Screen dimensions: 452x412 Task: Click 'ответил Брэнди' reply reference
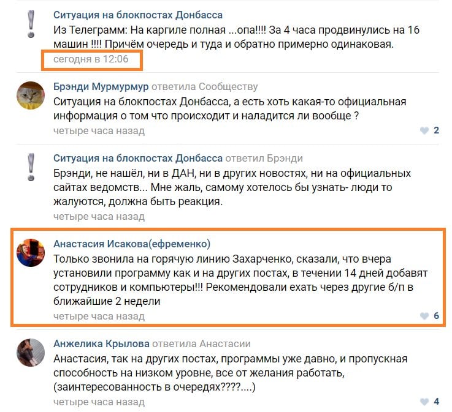point(264,158)
